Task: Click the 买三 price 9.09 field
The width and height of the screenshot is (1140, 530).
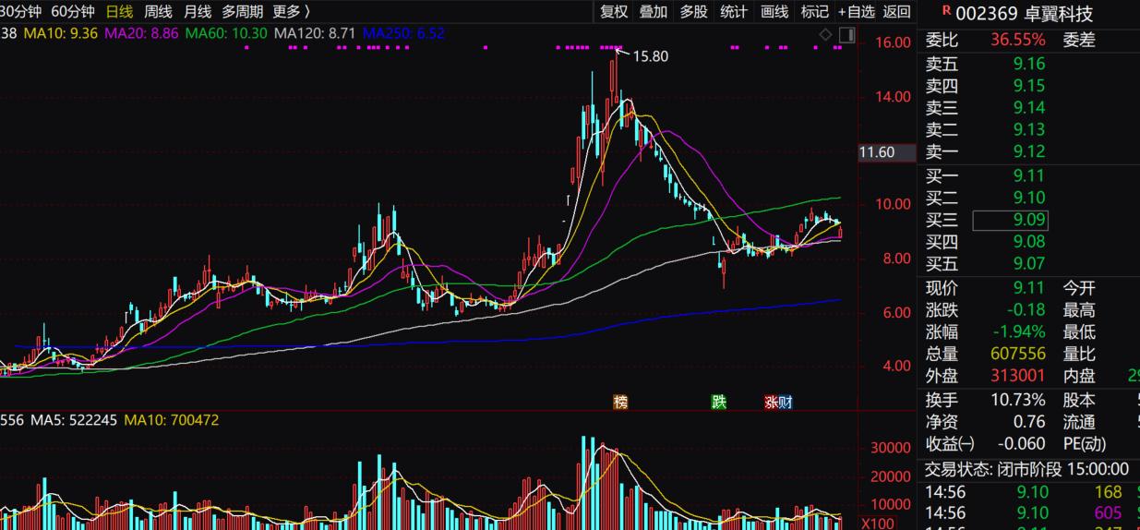Action: click(x=1011, y=220)
